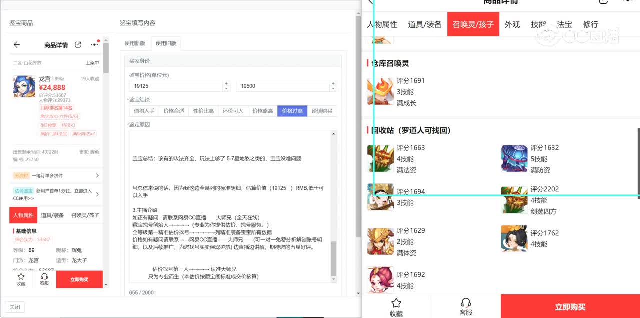Switch to the 使用新版 tab

click(x=135, y=43)
